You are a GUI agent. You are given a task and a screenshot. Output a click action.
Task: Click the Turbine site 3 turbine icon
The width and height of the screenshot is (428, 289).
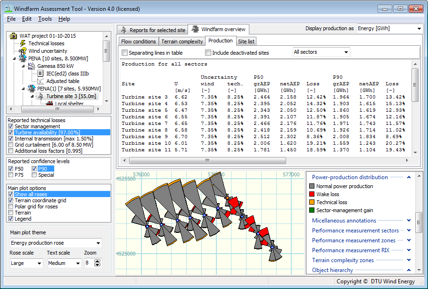[x=41, y=96]
